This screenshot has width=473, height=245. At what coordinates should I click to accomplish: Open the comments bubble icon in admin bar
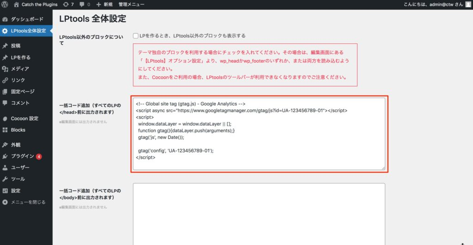pos(82,5)
